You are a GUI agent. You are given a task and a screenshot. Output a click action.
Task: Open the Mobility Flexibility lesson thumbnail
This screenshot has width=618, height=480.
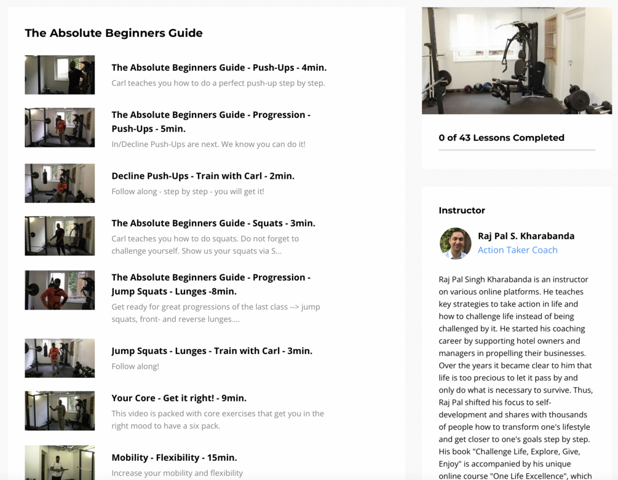(60, 463)
